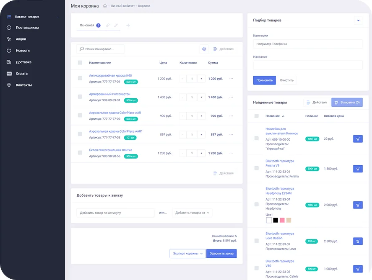Open Действия dropdown above the cart table

[223, 49]
